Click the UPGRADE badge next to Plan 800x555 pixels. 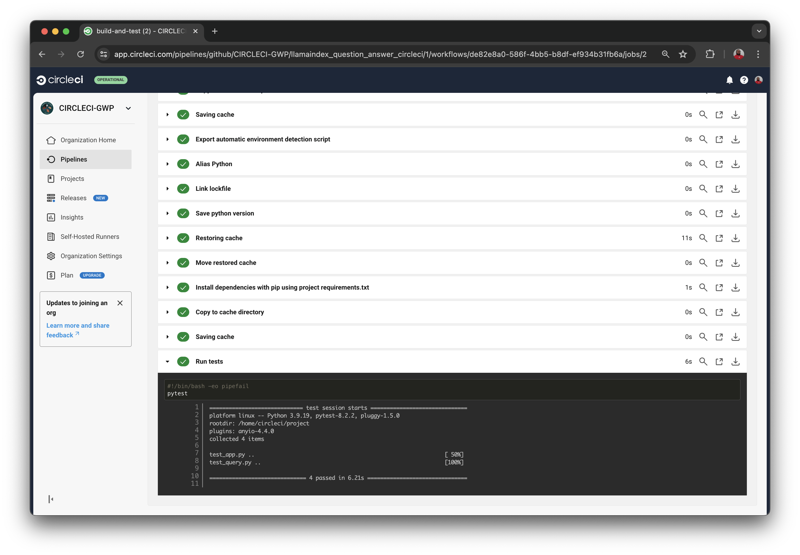click(x=92, y=275)
